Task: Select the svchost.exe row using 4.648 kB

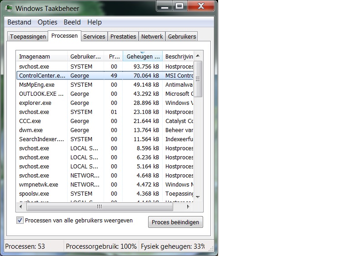Action: [x=105, y=176]
